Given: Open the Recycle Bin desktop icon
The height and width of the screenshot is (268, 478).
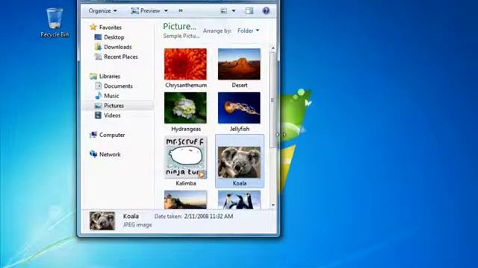Looking at the screenshot, I should tap(55, 22).
